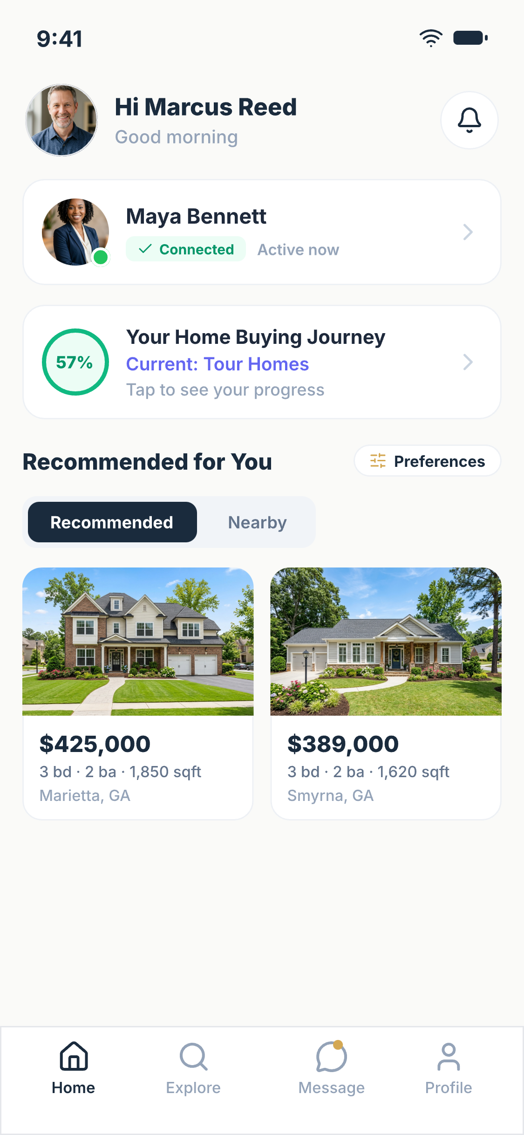Open Explore via the magnifier icon
The image size is (524, 1135).
point(193,1056)
